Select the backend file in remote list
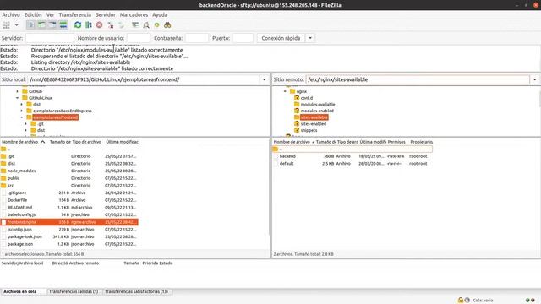This screenshot has height=304, width=541. tap(287, 156)
